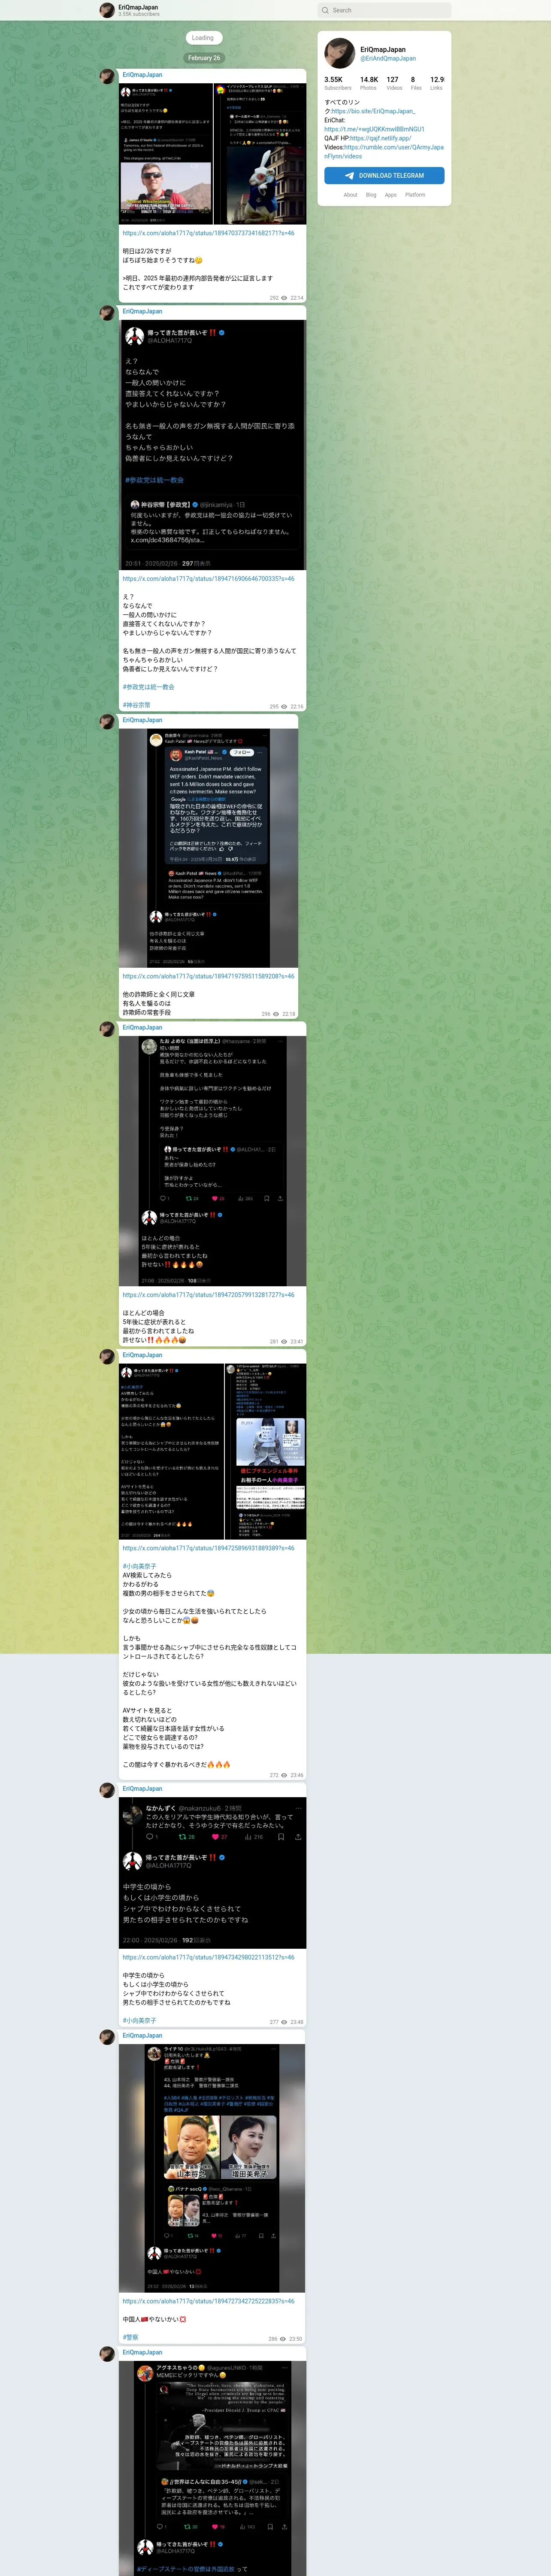Open the 22:16 post timestamp
The width and height of the screenshot is (551, 2576).
tap(297, 707)
